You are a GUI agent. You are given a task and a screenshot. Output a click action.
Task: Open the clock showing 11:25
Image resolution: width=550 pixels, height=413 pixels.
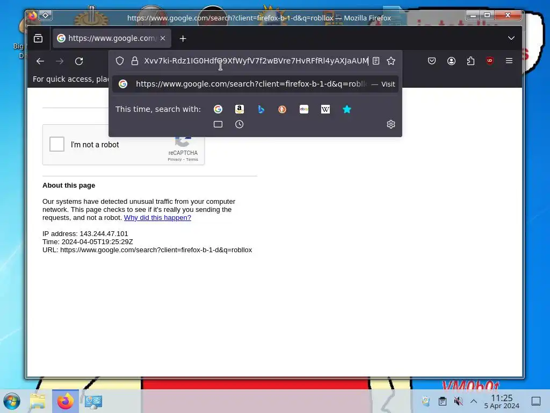point(502,401)
